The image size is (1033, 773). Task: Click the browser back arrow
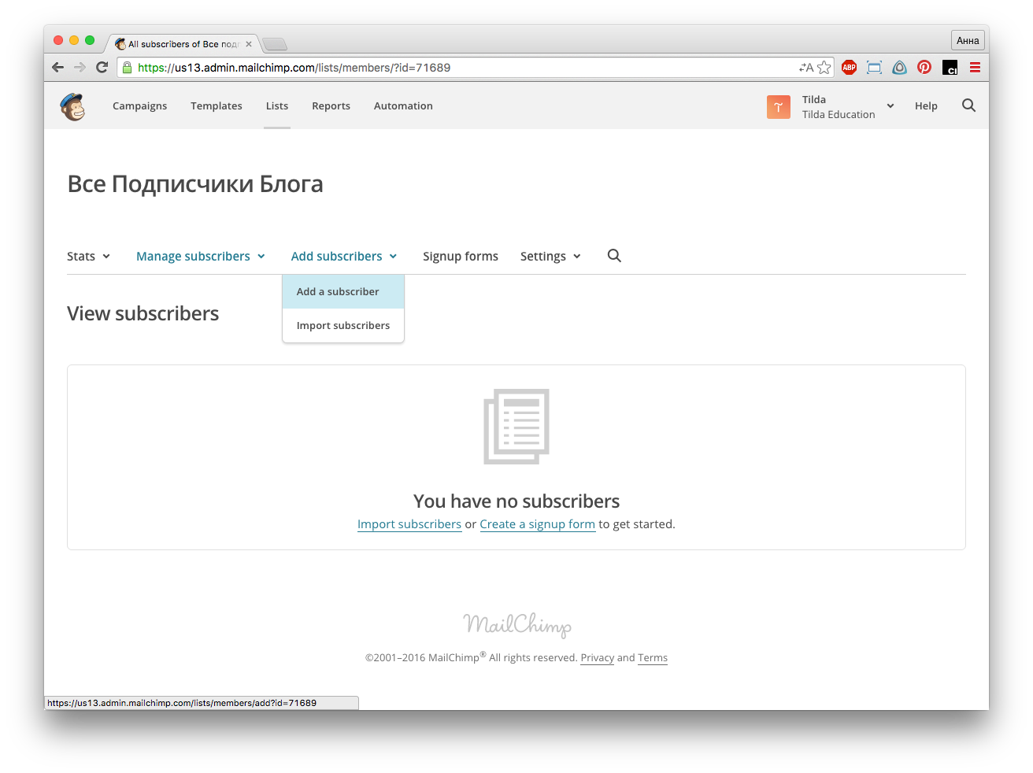[x=57, y=68]
